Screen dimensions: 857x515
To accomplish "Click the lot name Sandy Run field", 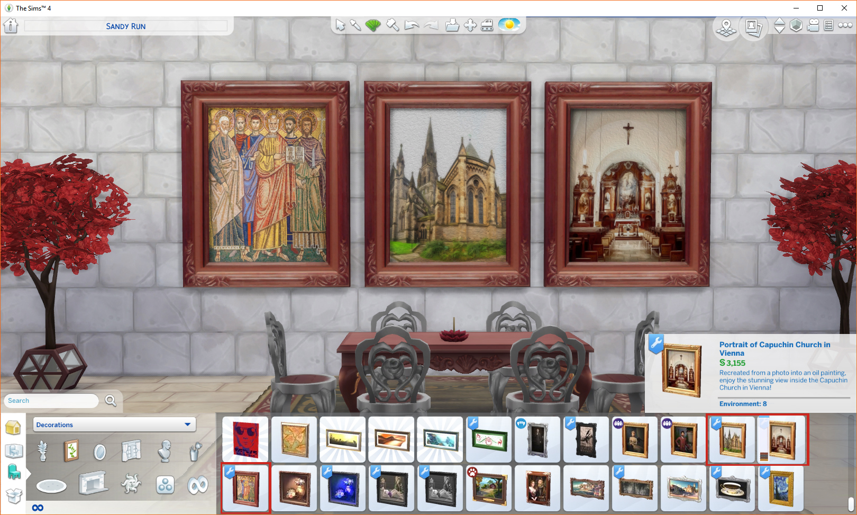I will [126, 26].
